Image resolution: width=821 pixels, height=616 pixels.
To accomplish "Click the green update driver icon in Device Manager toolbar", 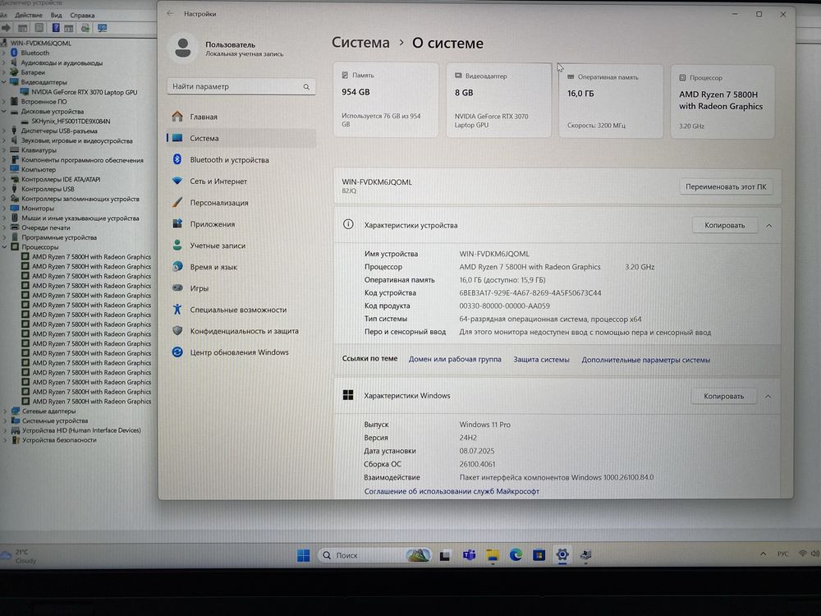I will click(85, 28).
